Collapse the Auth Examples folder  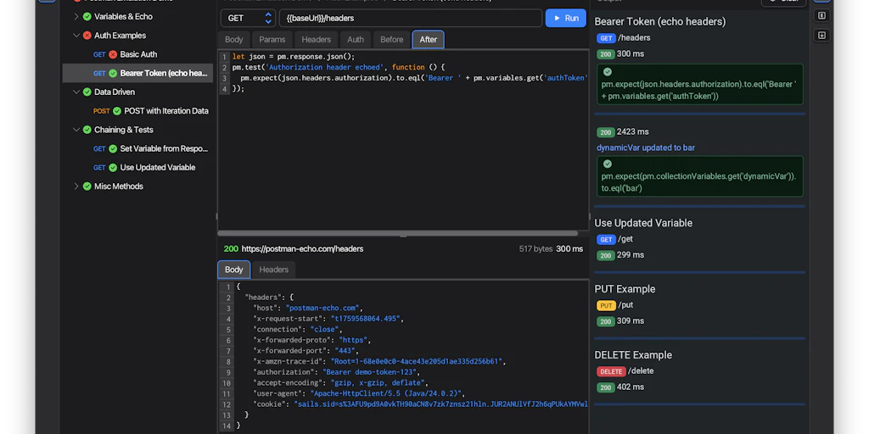click(76, 36)
